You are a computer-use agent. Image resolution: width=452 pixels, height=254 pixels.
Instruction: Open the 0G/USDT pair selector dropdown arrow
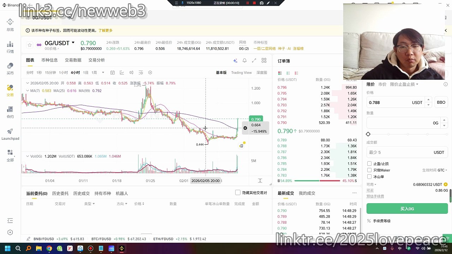73,43
